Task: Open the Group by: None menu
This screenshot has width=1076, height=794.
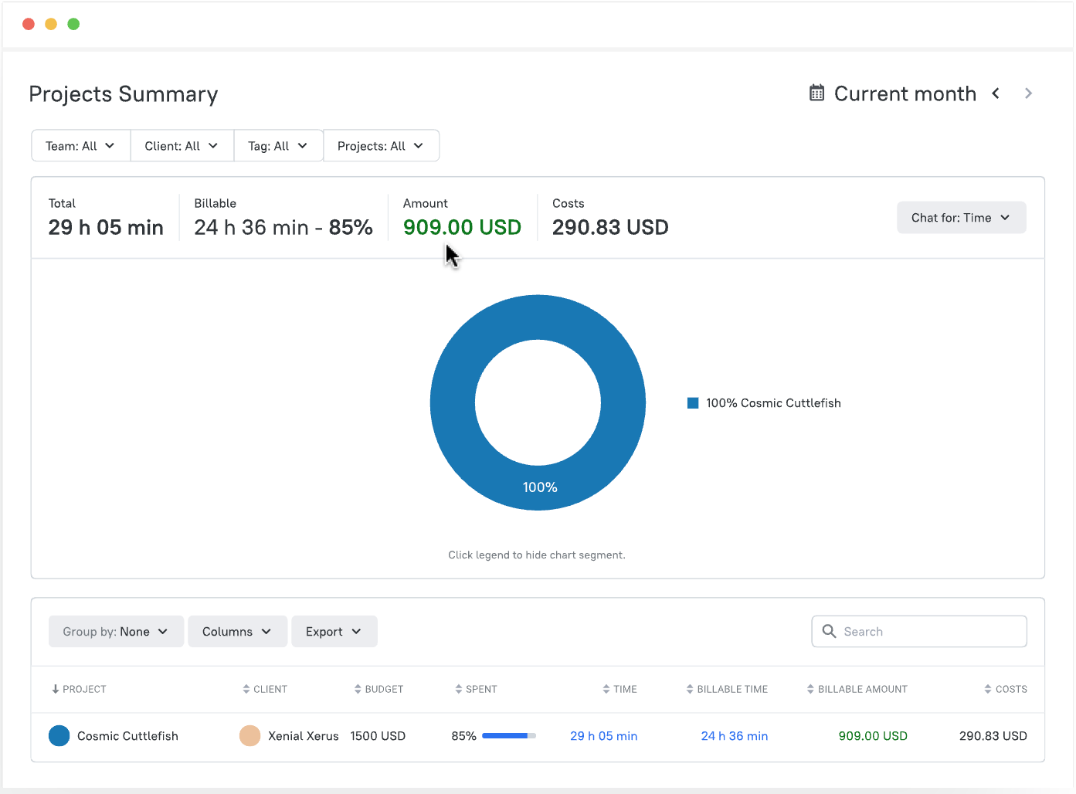Action: click(x=116, y=632)
